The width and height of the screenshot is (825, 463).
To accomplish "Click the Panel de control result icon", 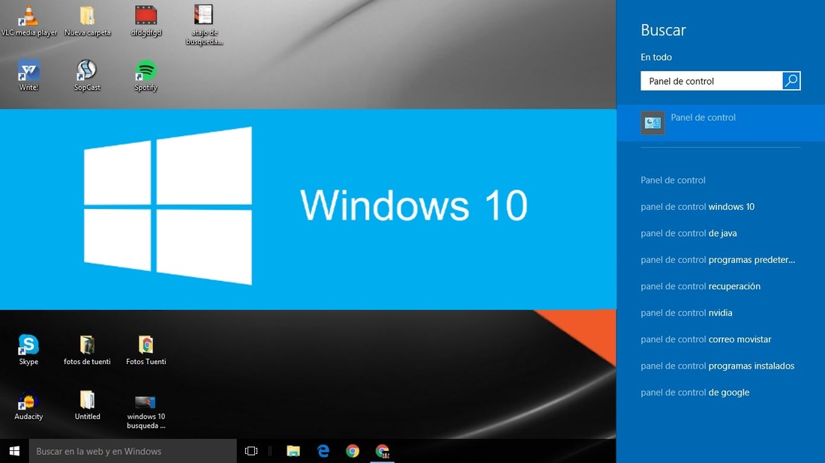I will click(x=652, y=122).
